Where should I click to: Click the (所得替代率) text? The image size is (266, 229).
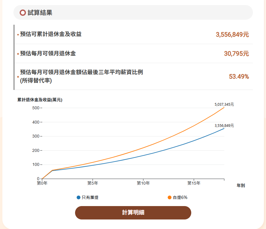tap(36, 81)
